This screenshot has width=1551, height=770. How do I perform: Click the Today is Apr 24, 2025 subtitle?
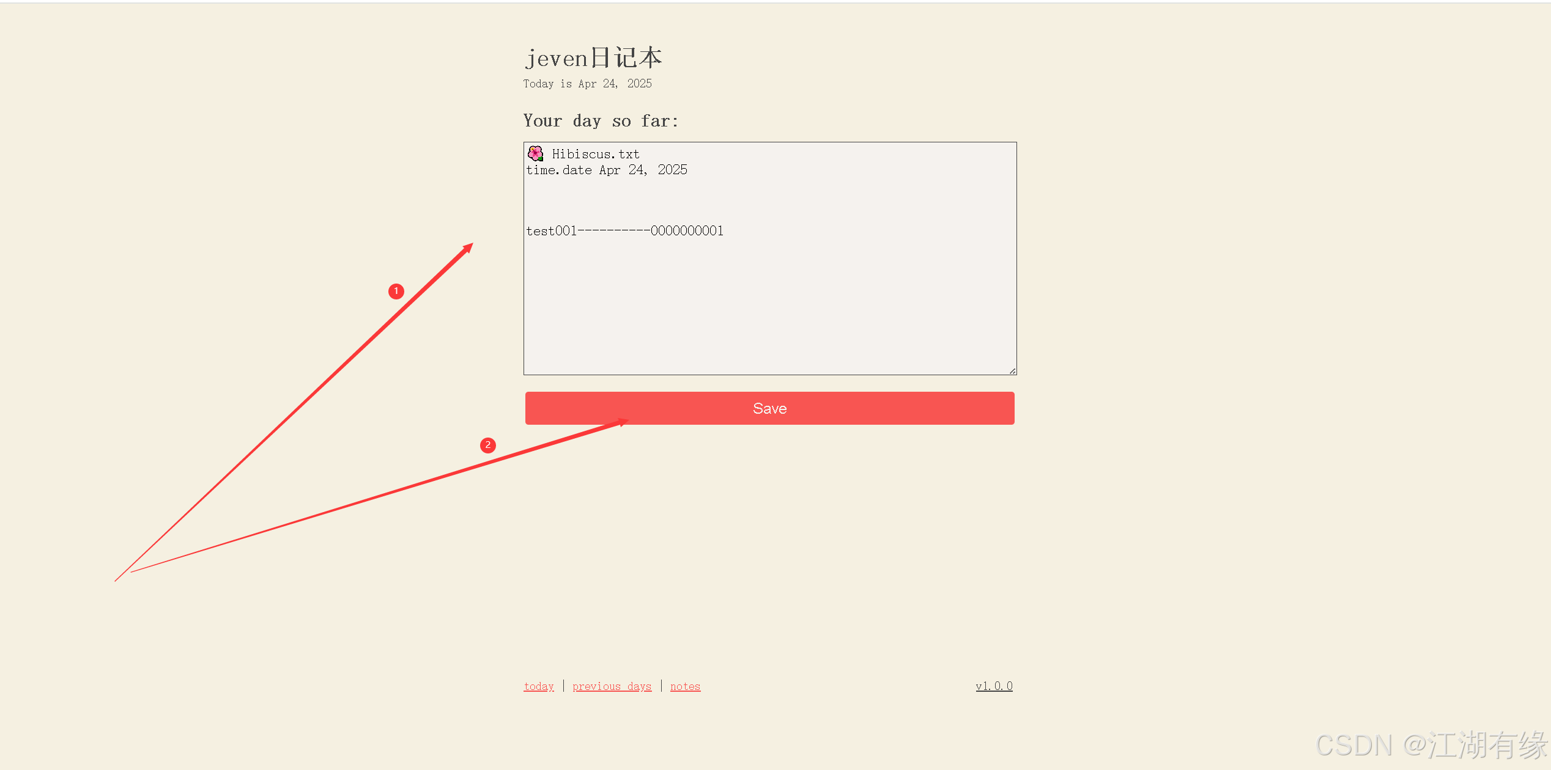coord(587,84)
